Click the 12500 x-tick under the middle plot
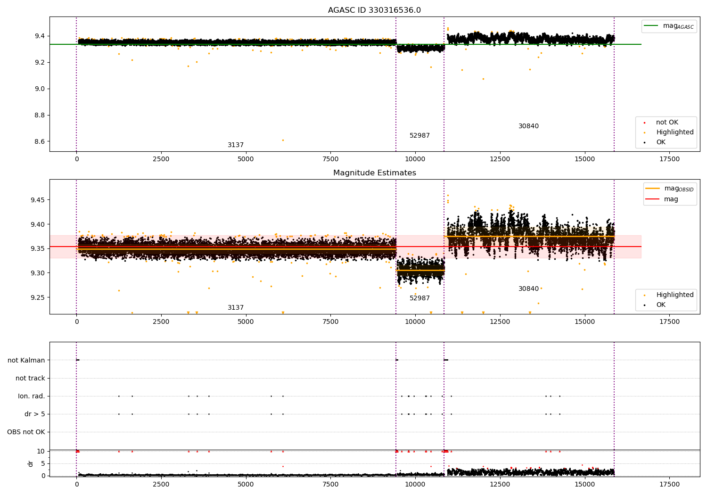Image resolution: width=707 pixels, height=495 pixels. (500, 322)
